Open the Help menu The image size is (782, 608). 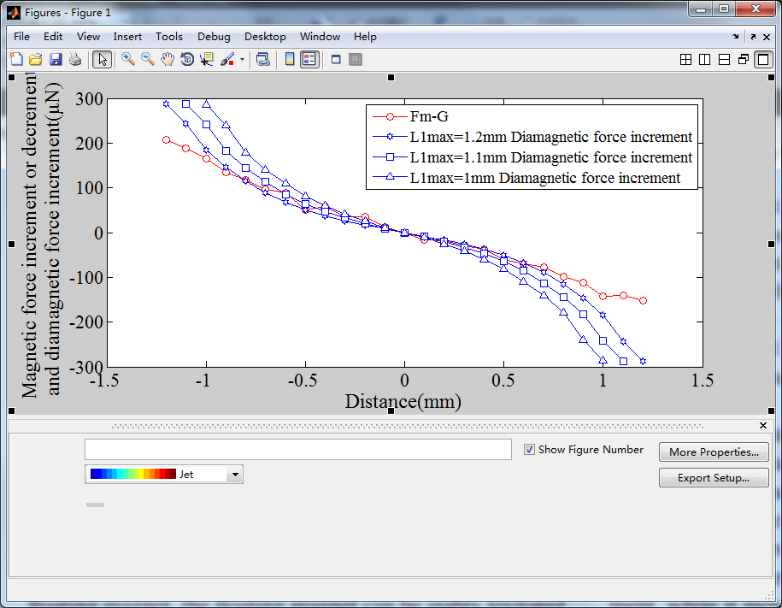click(x=365, y=37)
